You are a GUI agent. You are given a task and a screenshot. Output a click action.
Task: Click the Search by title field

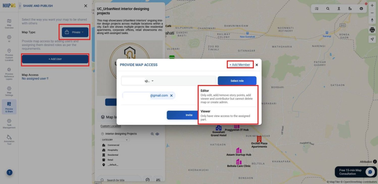tap(119, 180)
